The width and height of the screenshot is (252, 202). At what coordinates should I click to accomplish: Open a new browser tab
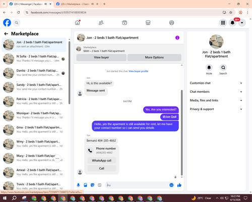click(x=104, y=4)
